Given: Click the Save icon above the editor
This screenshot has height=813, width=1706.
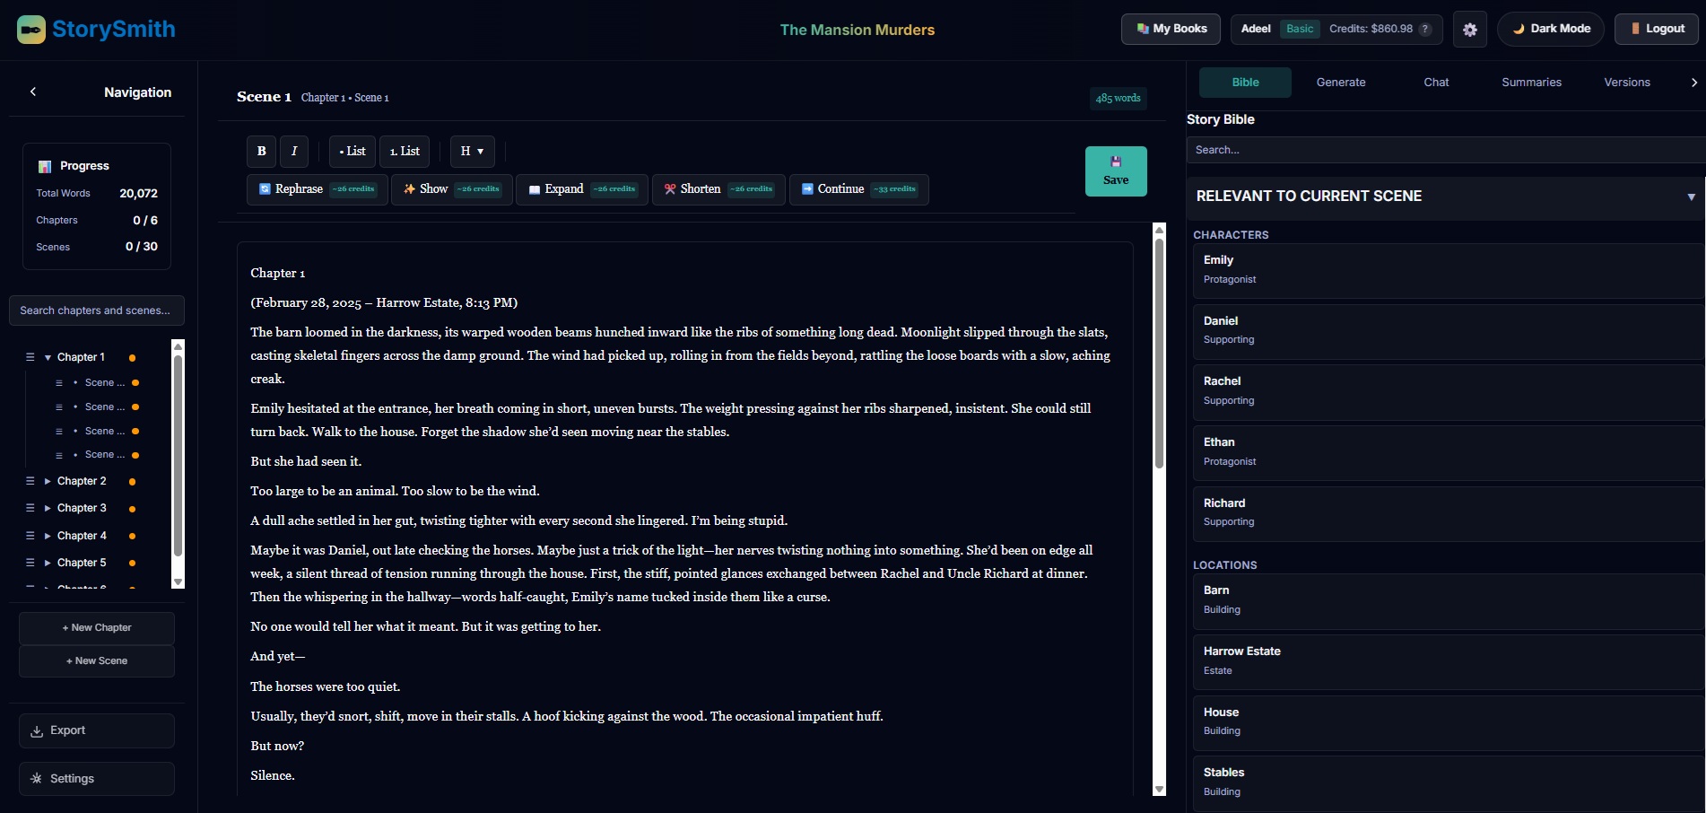Looking at the screenshot, I should [1116, 162].
